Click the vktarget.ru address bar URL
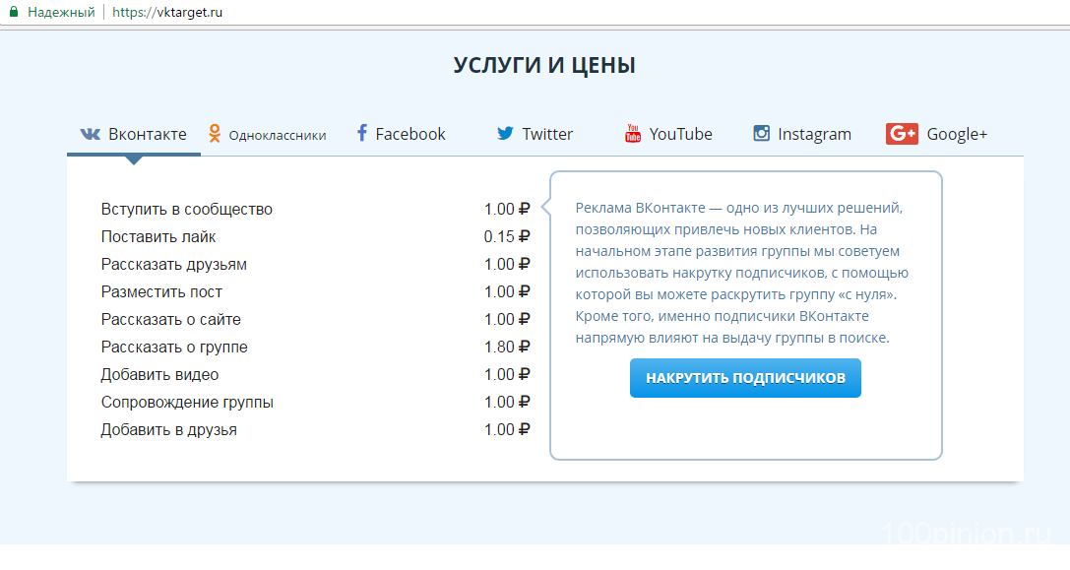Screen dimensions: 1070x570 (x=167, y=12)
